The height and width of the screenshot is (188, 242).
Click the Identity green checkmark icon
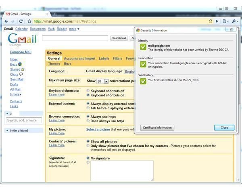tap(143, 47)
